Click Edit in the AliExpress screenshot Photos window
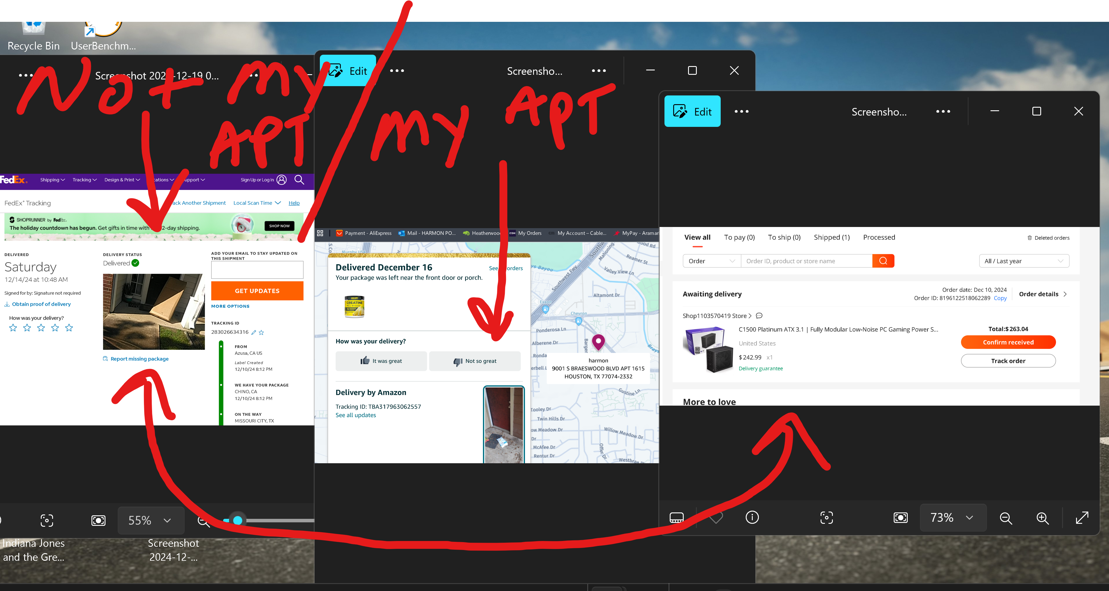 (692, 111)
